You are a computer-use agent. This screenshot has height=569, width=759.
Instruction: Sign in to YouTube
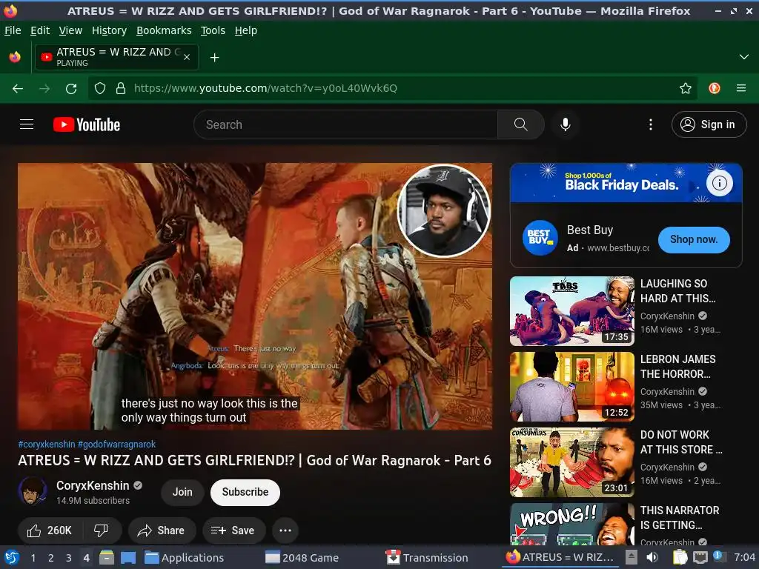pos(709,124)
